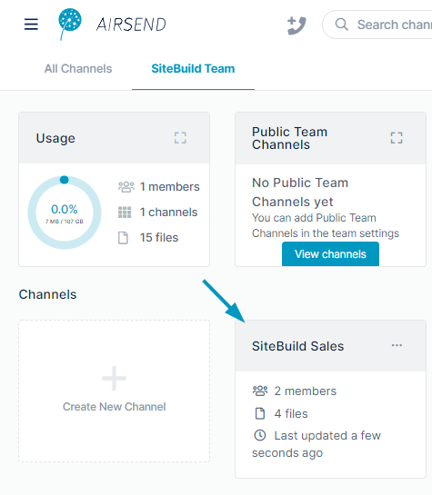Select the SiteBuild Team tab
Image resolution: width=432 pixels, height=495 pixels.
tap(193, 68)
